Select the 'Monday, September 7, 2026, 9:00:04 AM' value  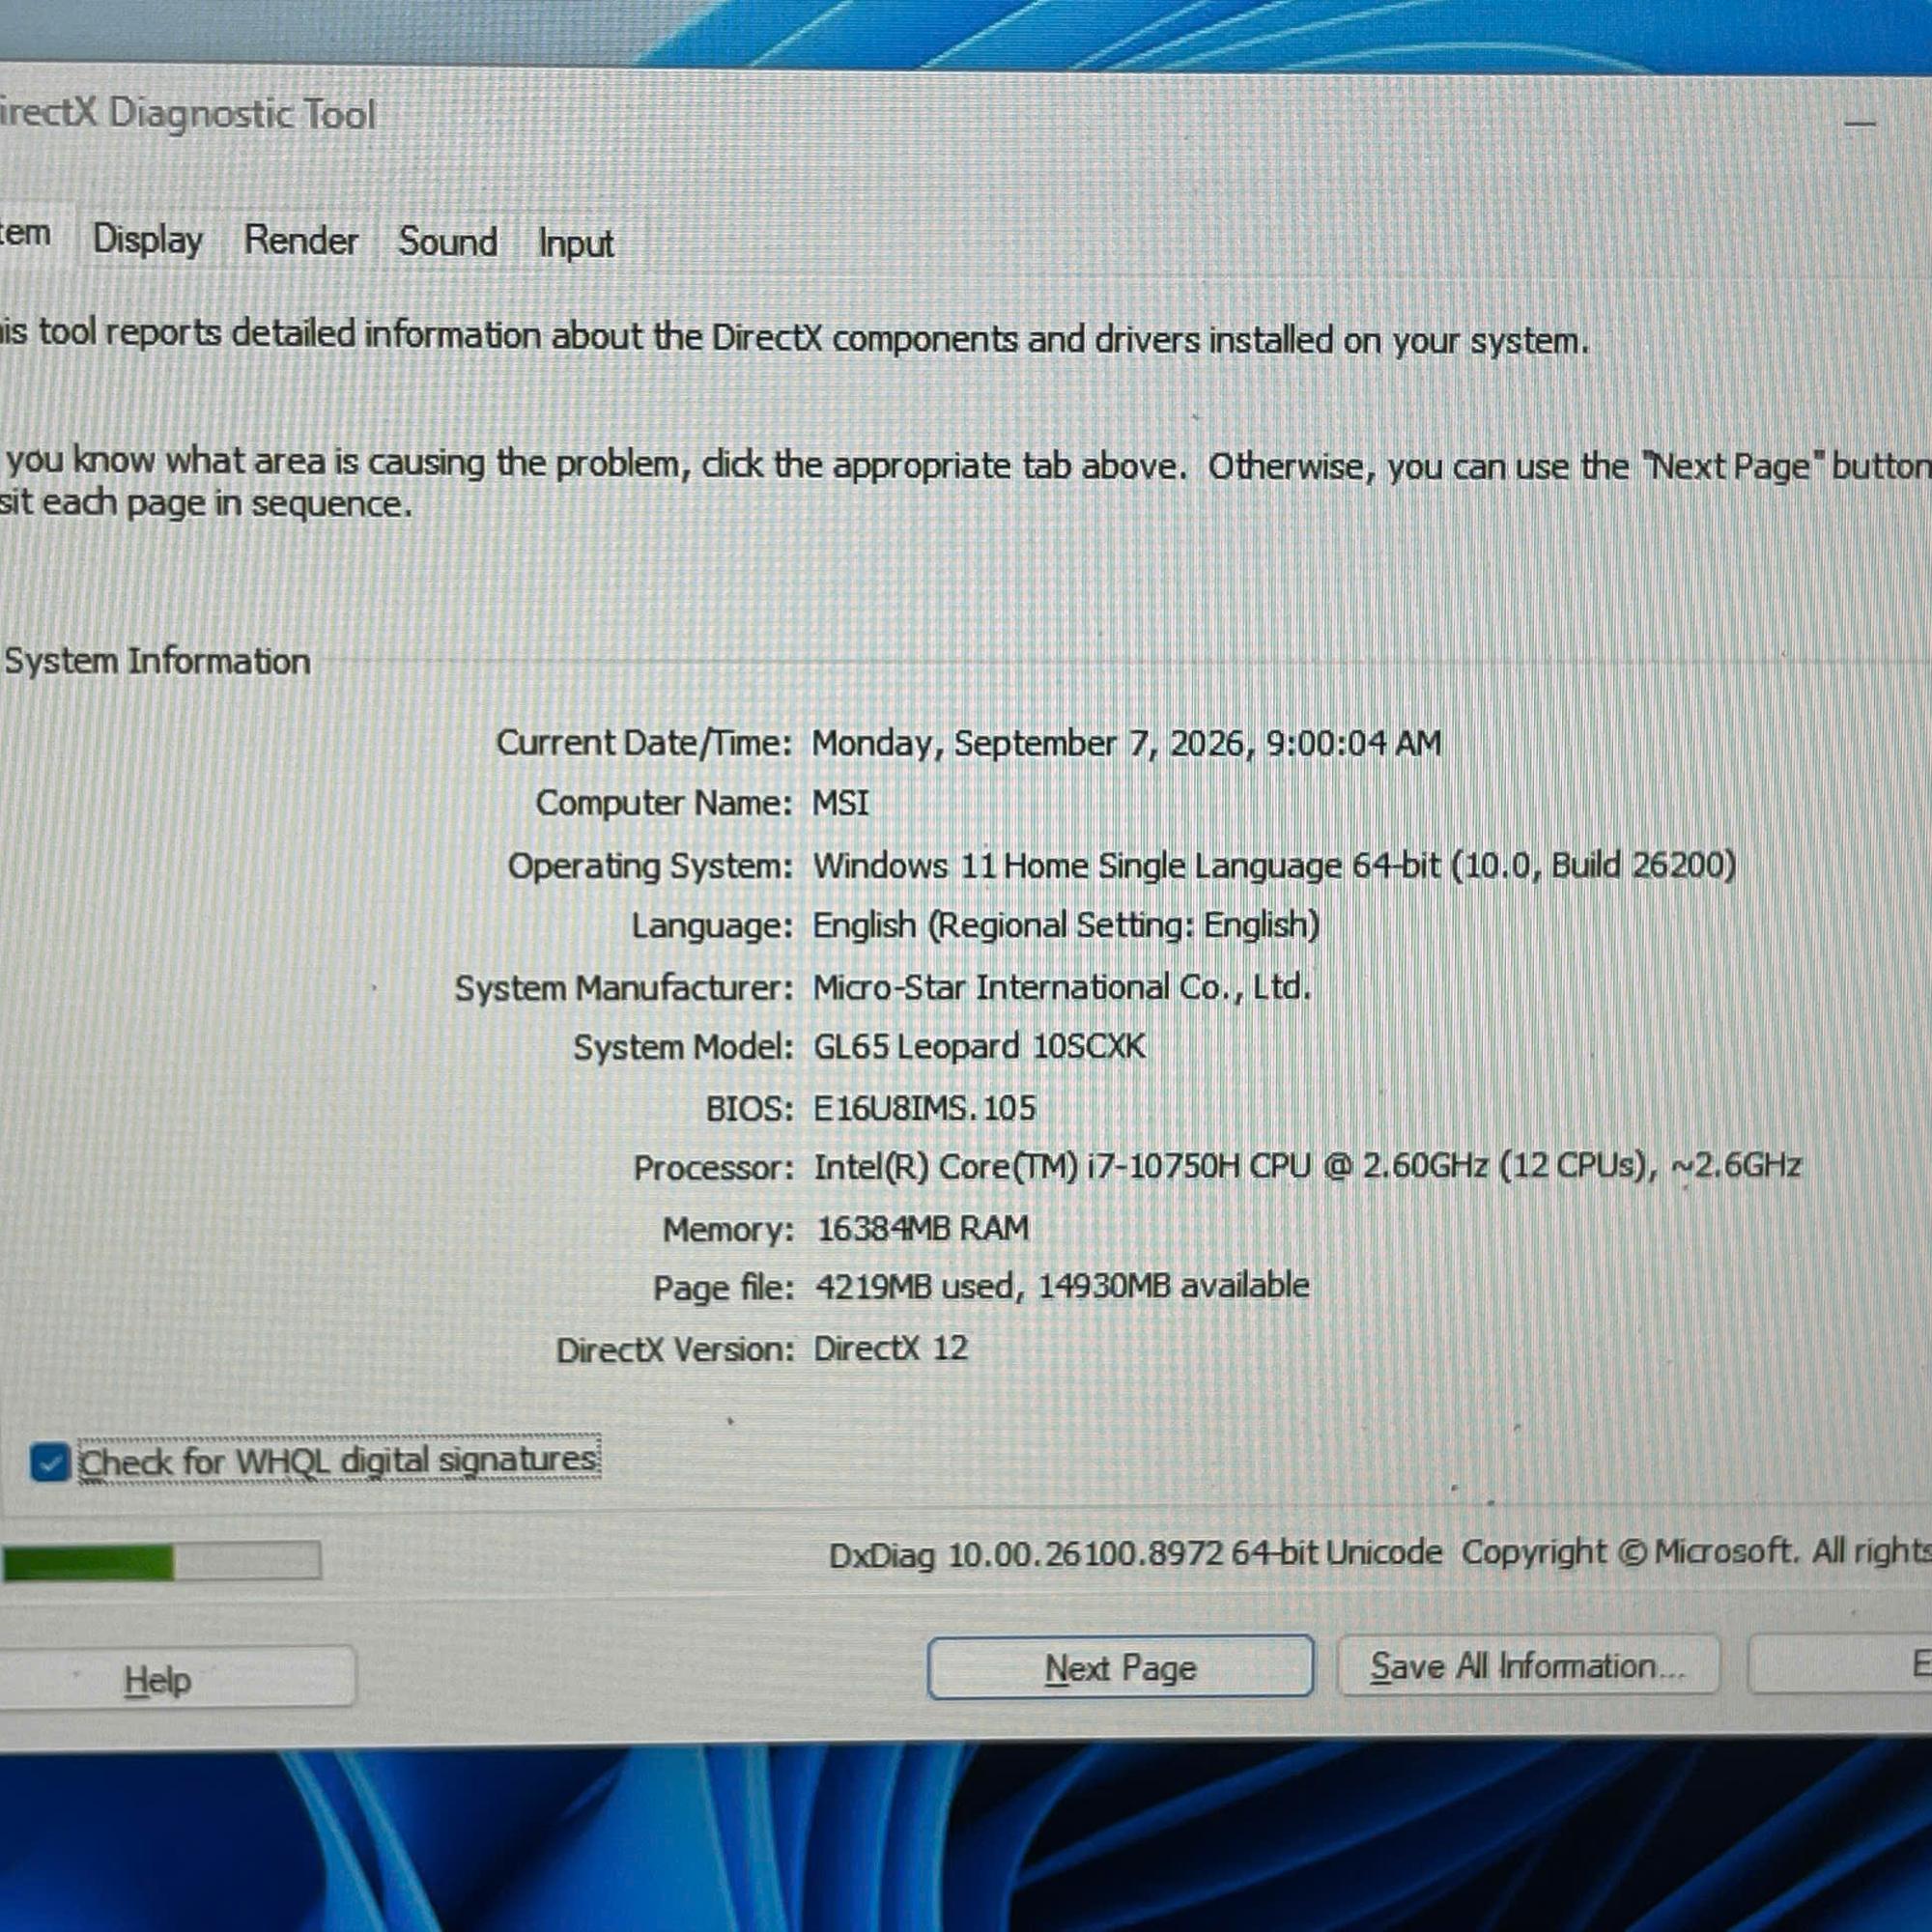(1126, 743)
